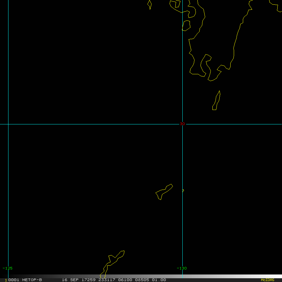282x282 pixels.
Task: Click intersection of 30 and -125 grid lines
Action: coord(8,124)
